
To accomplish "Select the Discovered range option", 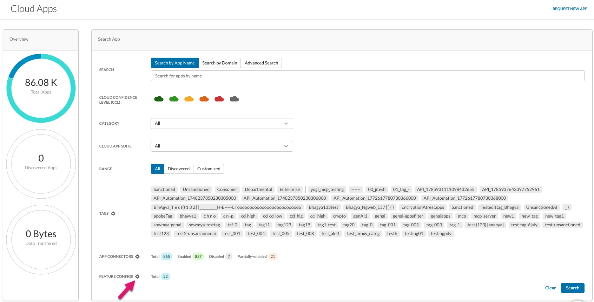I will point(179,169).
